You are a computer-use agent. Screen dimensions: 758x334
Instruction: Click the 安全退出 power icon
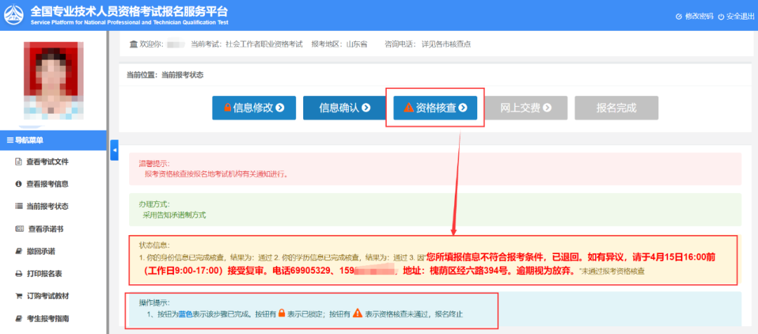coord(721,16)
